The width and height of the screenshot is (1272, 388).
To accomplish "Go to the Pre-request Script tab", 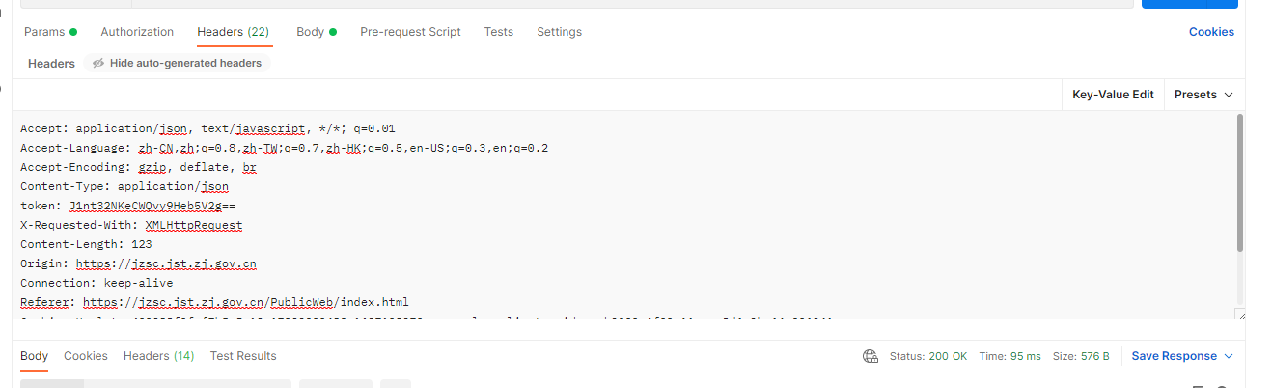I will tap(410, 32).
